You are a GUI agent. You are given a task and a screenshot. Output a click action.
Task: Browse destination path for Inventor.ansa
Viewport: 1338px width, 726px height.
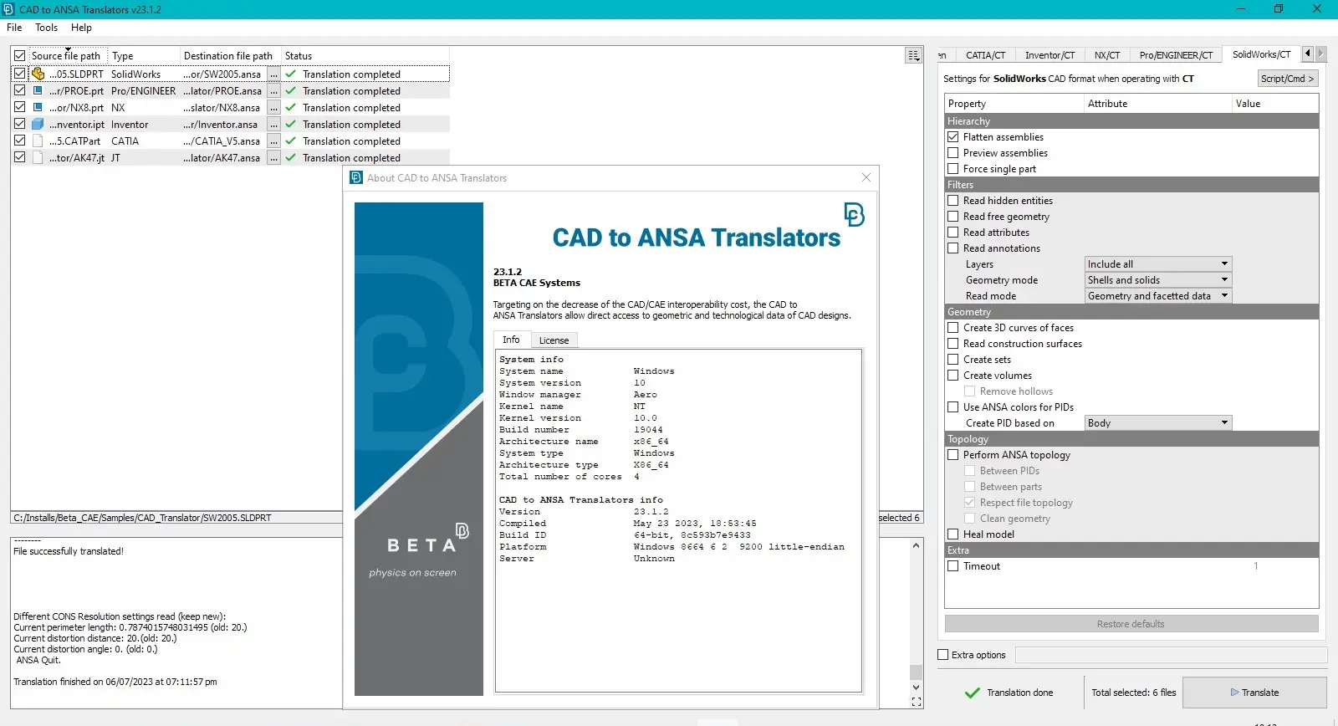(273, 125)
